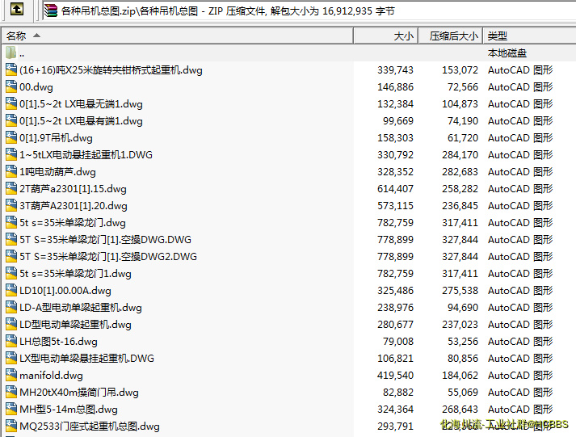The image size is (576, 437).
Task: Click the archive path address field
Action: [x=309, y=11]
